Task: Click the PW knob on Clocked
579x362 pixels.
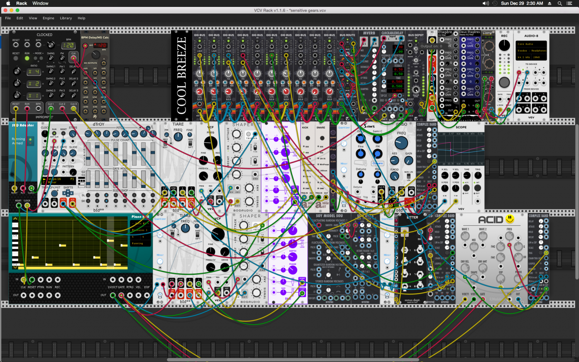Action: tap(62, 58)
